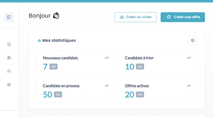Image resolution: width=213 pixels, height=118 pixels.
Task: Show trend chart for Nouveaux candidats
Action: (x=107, y=58)
